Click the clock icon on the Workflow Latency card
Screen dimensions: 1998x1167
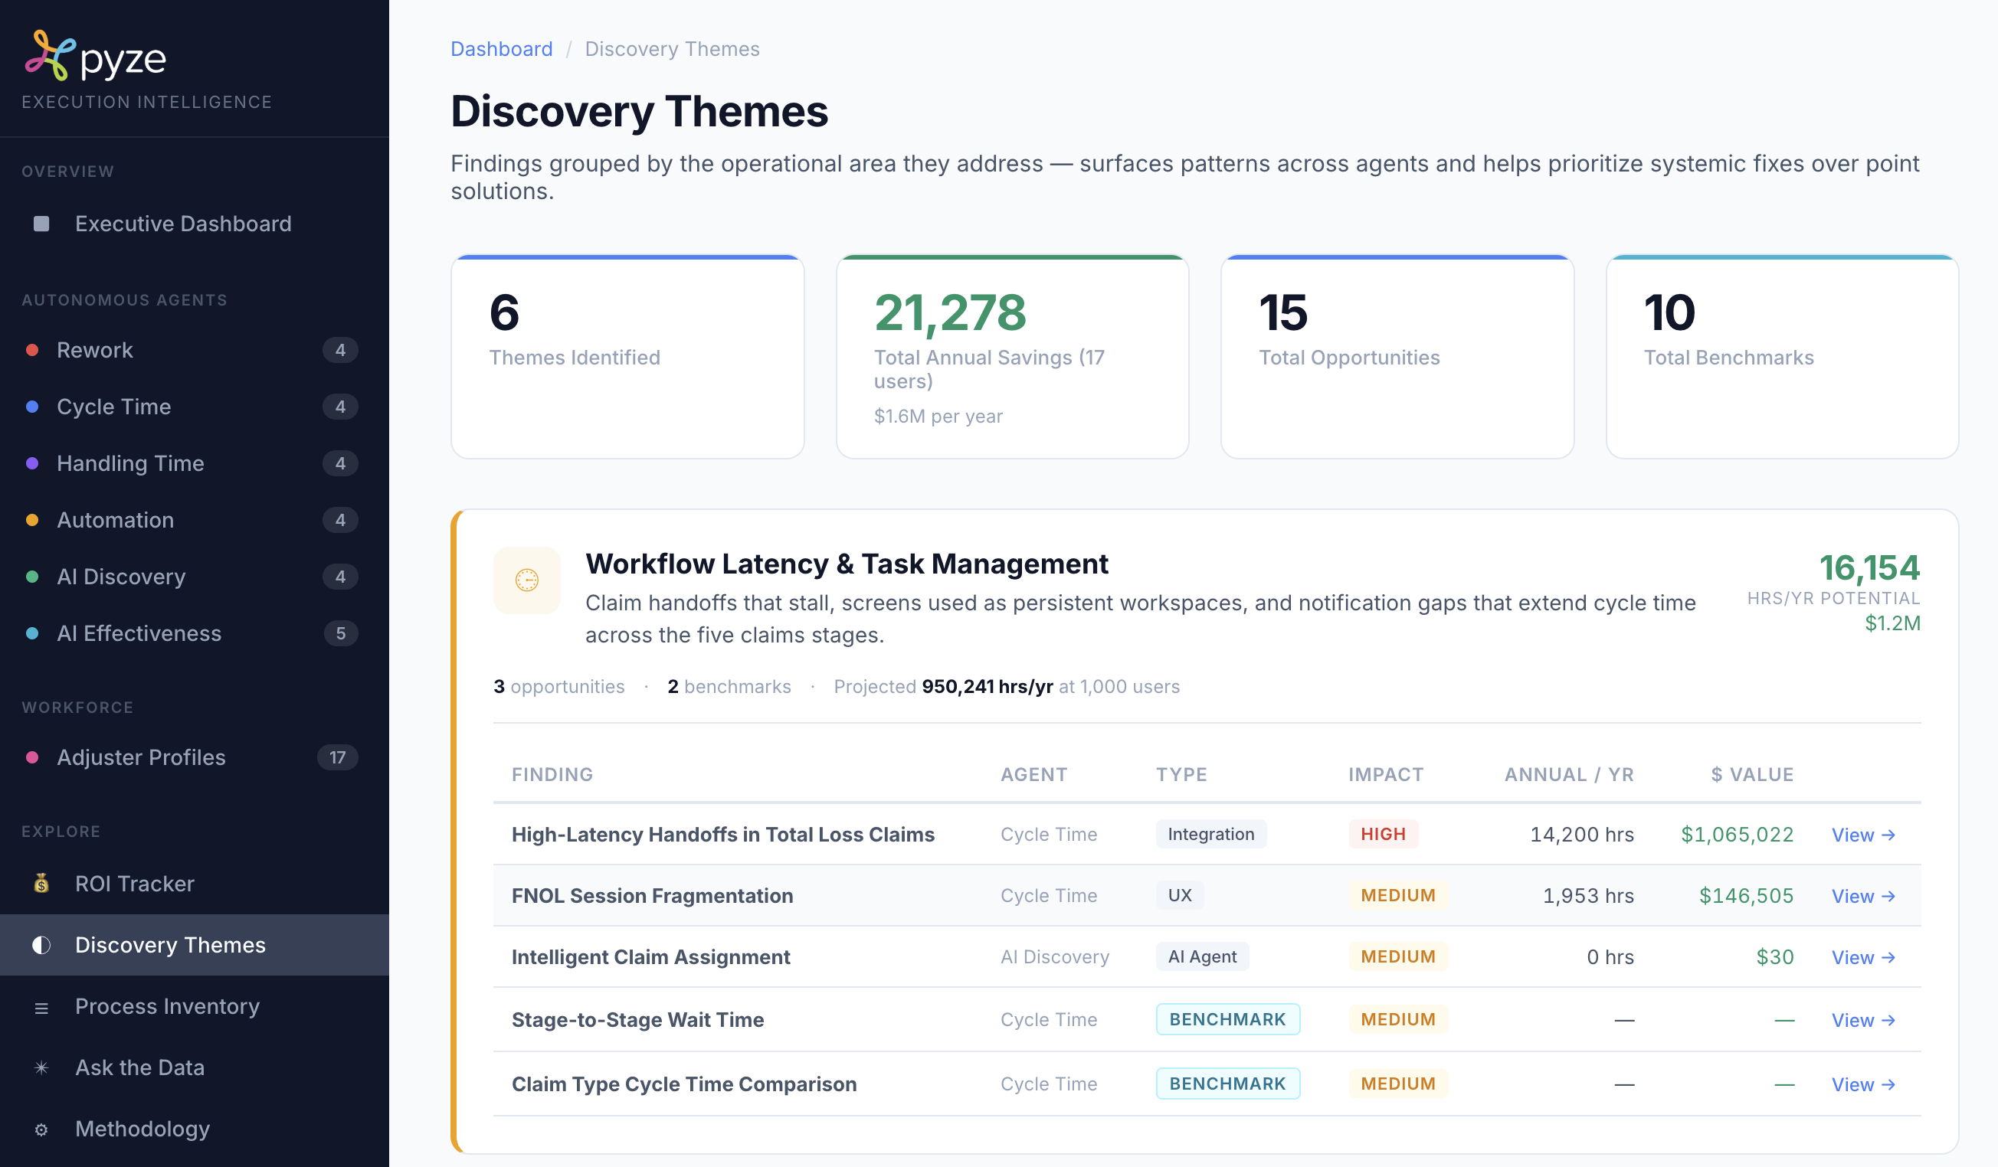coord(526,580)
